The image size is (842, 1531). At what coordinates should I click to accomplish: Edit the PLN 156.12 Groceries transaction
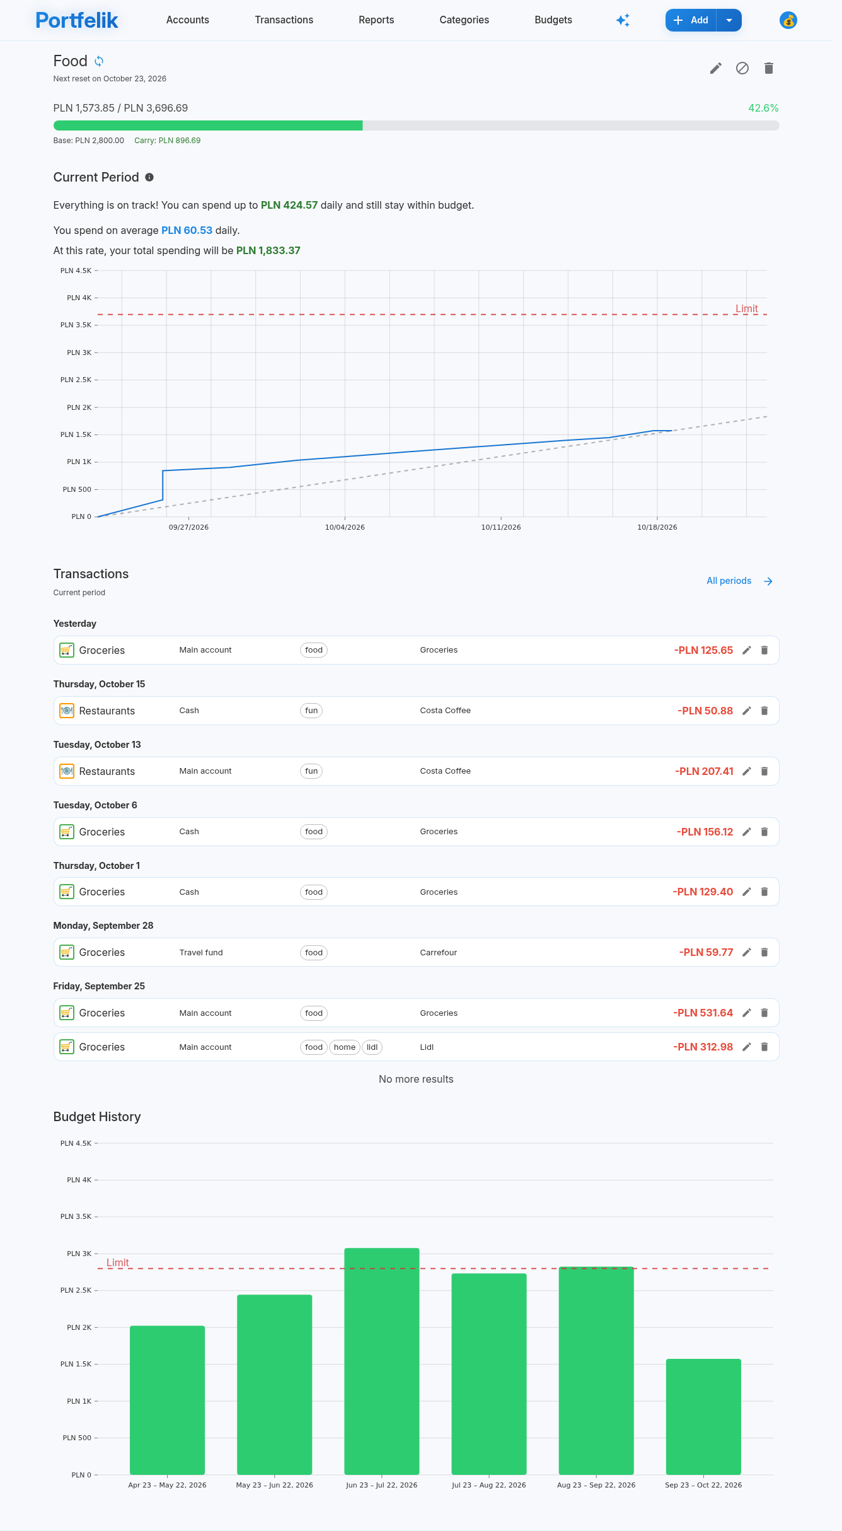(747, 832)
